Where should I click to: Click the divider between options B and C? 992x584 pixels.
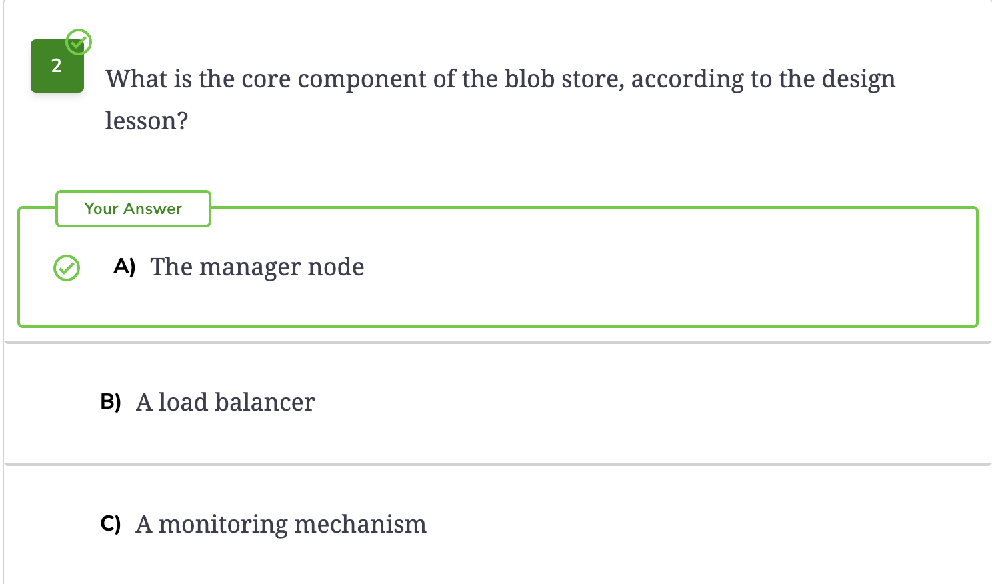(x=498, y=465)
